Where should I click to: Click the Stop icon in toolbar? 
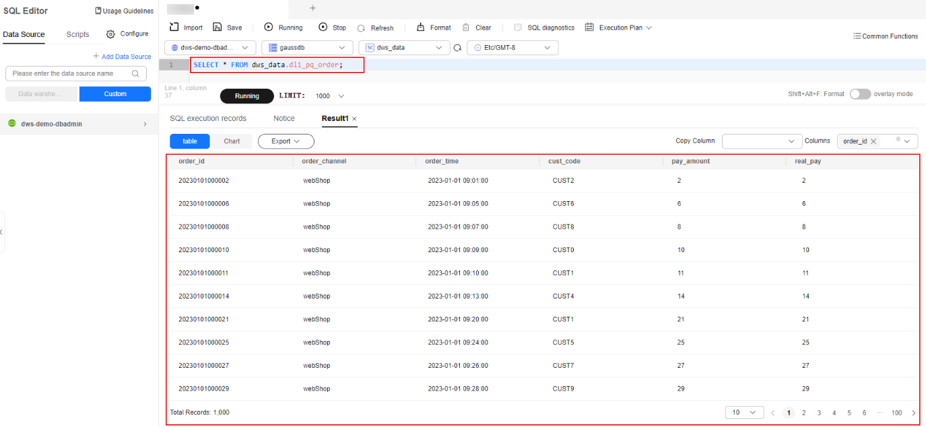(323, 28)
